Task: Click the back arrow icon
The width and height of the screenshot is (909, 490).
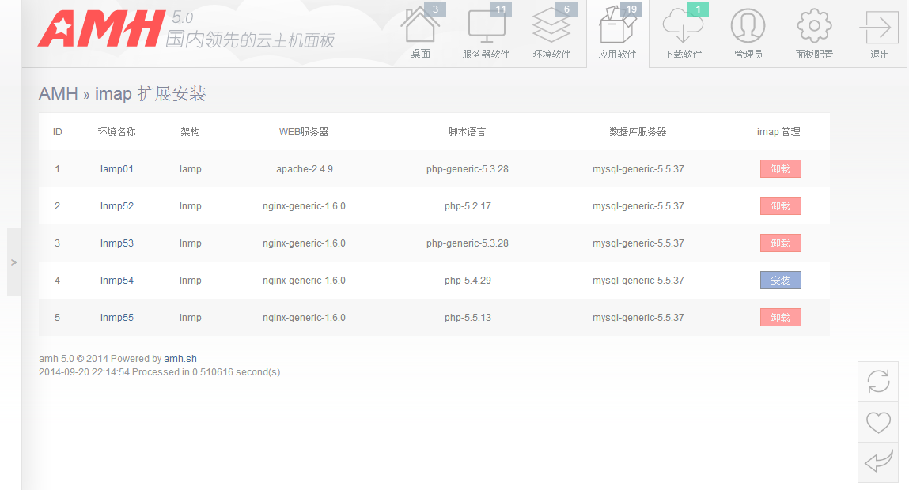Action: coord(878,462)
